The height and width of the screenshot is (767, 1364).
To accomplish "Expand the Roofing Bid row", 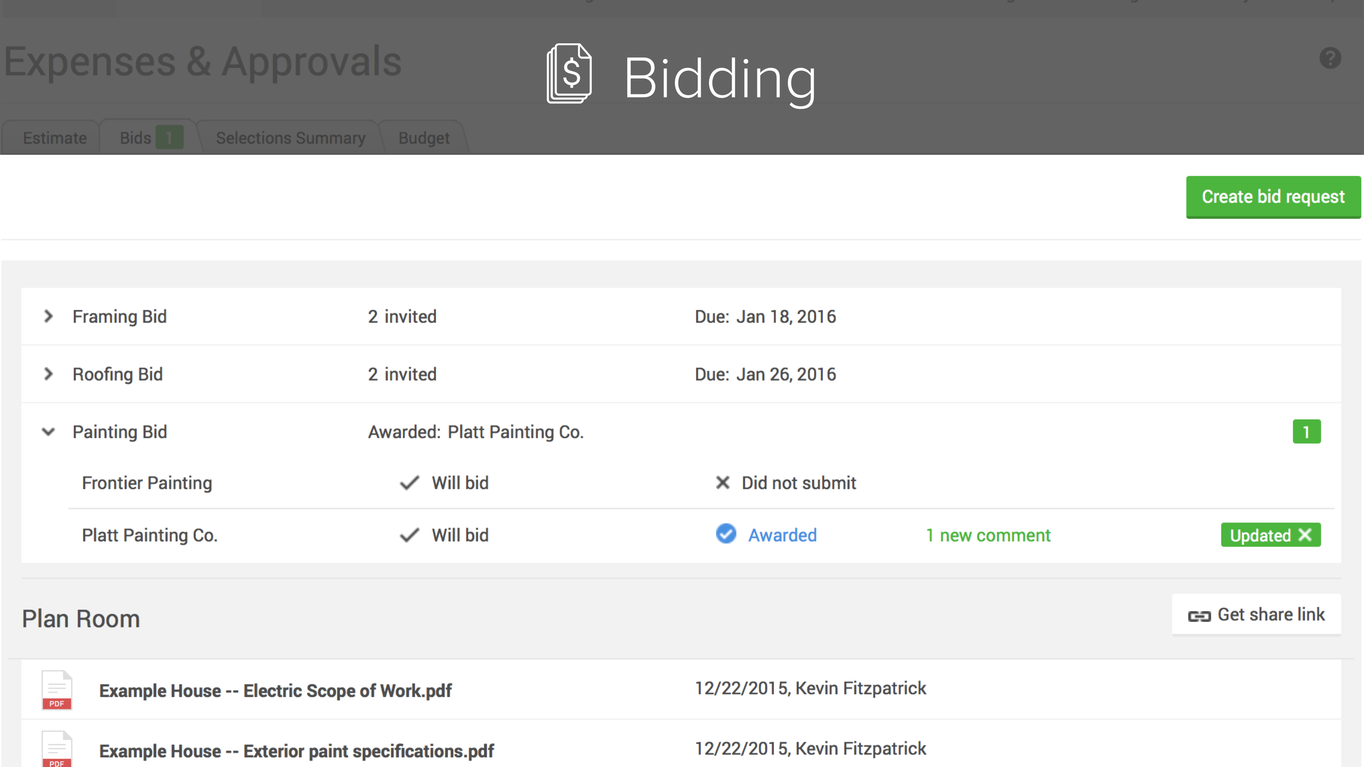I will tap(48, 374).
